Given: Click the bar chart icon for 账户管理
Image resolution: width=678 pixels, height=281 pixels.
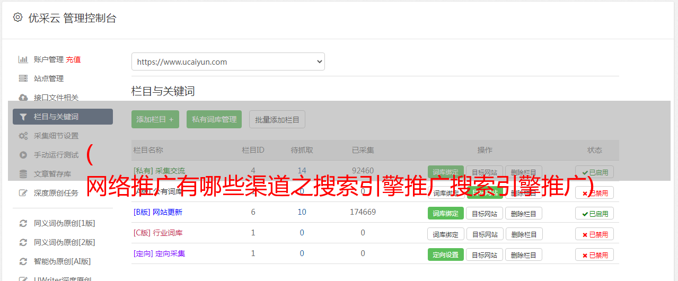Looking at the screenshot, I should click(23, 59).
